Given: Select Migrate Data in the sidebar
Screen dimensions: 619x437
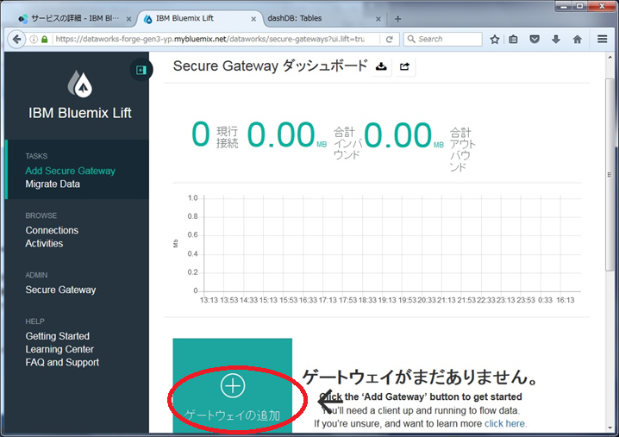Looking at the screenshot, I should 53,184.
